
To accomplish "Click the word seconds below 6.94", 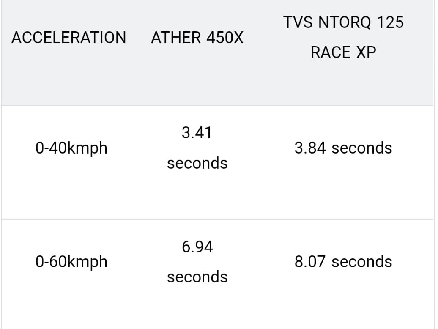I will 197,277.
